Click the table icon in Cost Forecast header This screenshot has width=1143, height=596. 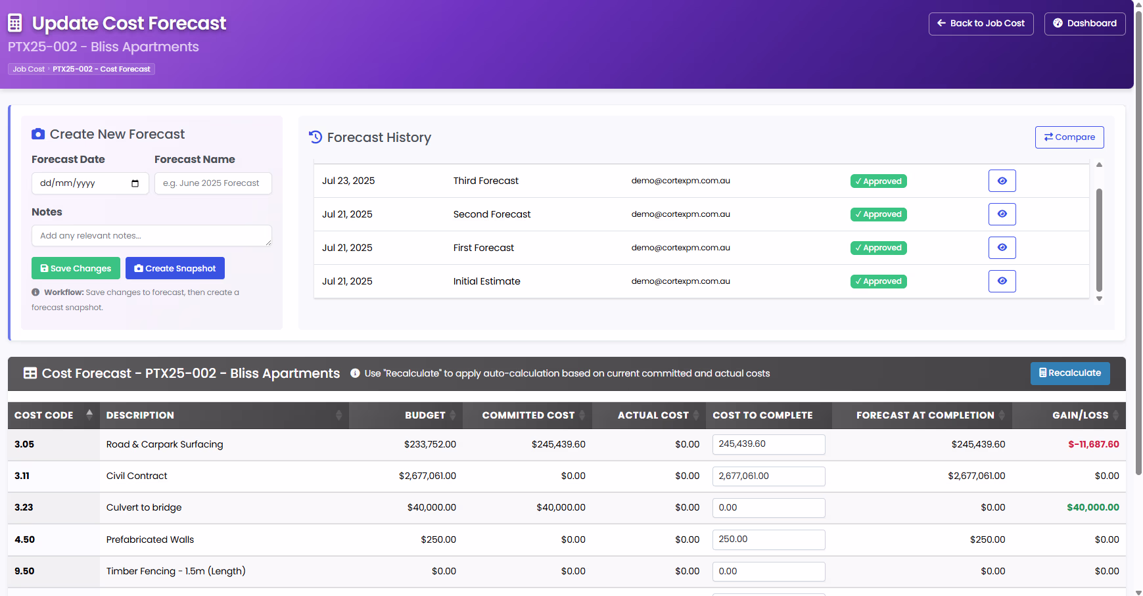click(x=30, y=373)
